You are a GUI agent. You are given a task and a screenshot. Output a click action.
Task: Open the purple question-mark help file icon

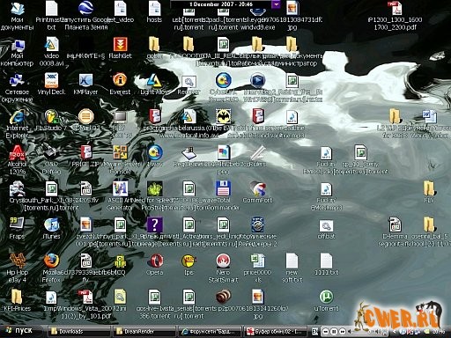pyautogui.click(x=155, y=225)
